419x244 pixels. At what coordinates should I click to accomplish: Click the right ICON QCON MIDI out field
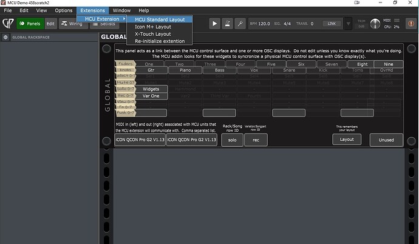tap(192, 140)
